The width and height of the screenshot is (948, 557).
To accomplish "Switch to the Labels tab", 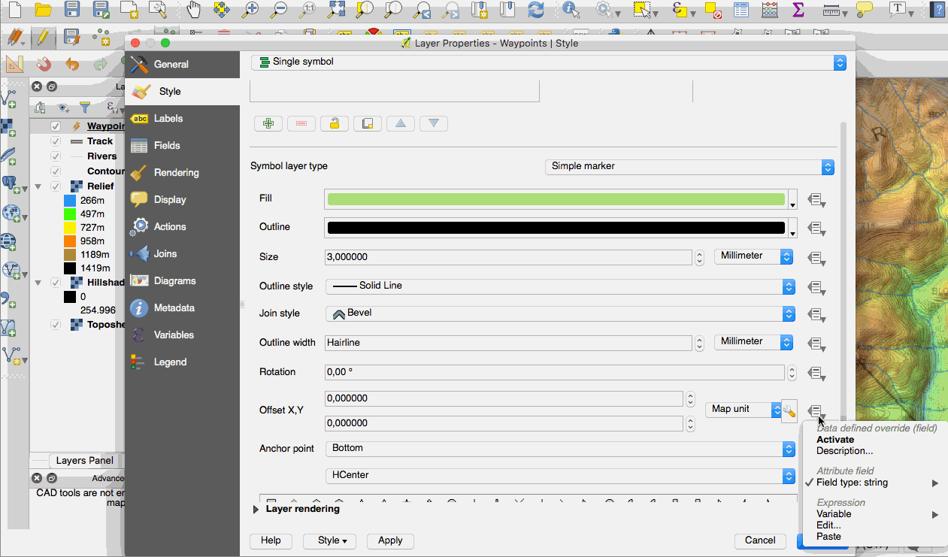I will pyautogui.click(x=168, y=119).
